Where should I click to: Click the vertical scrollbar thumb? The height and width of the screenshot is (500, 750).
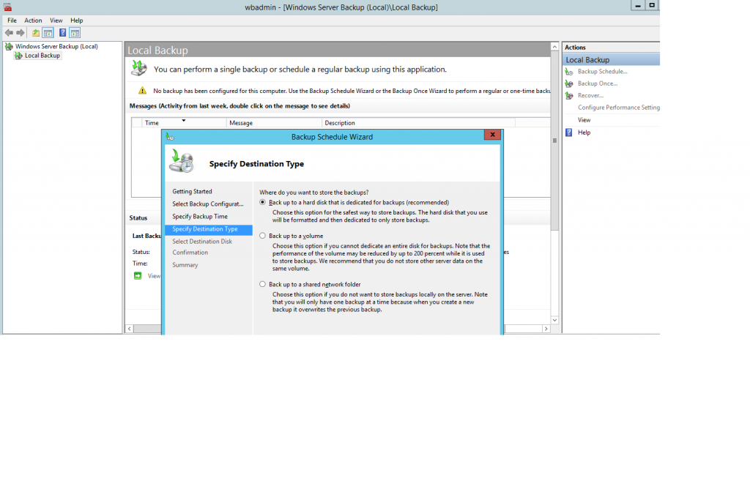pos(555,141)
